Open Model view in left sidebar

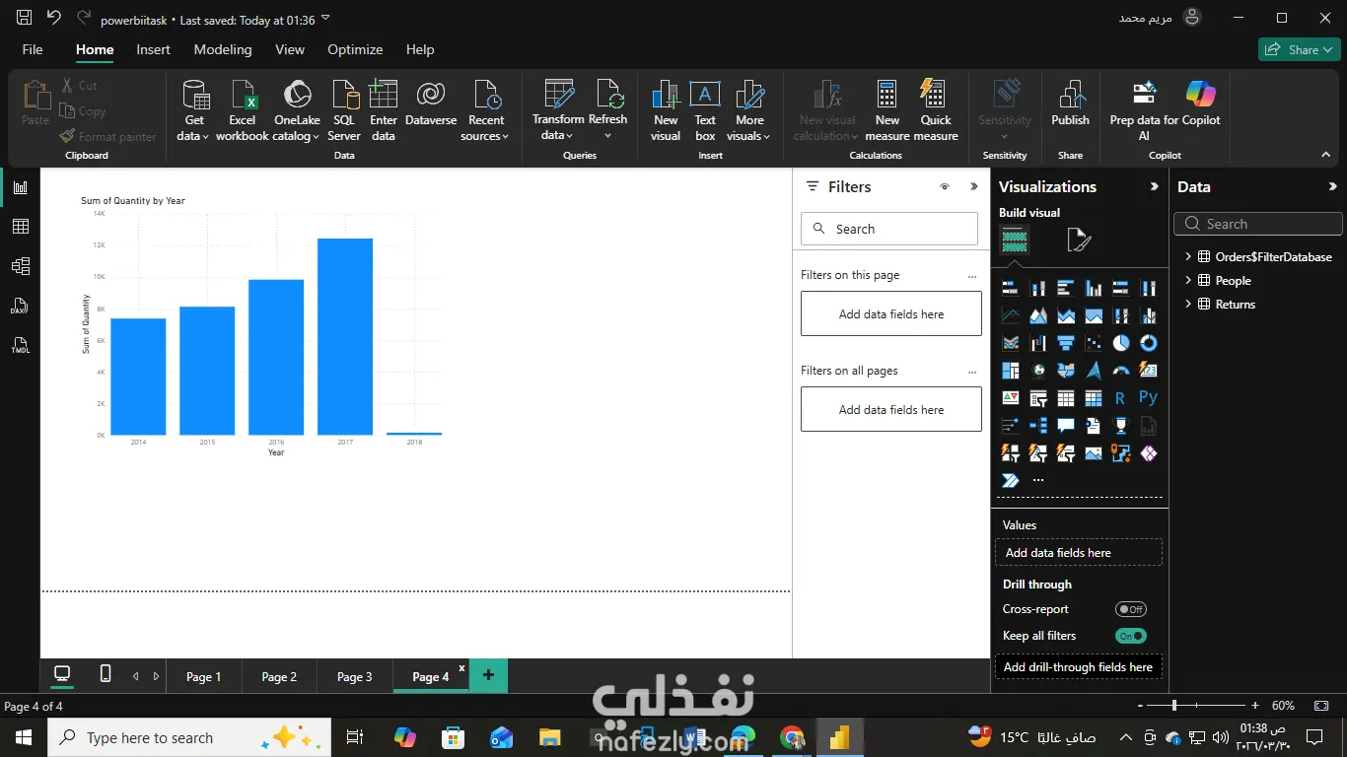coord(20,266)
